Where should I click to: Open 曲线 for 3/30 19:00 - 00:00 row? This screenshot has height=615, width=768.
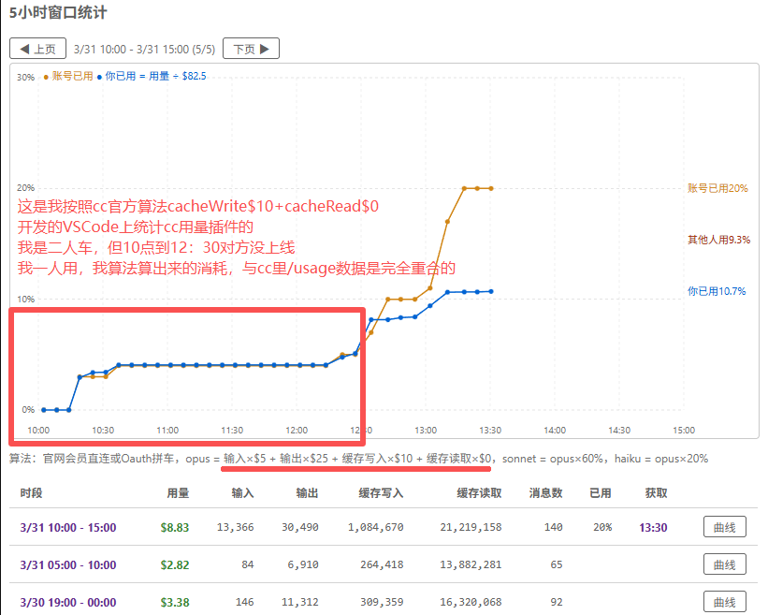[x=724, y=602]
